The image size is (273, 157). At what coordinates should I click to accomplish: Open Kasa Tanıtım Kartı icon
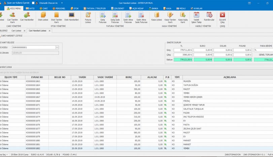click(x=170, y=17)
